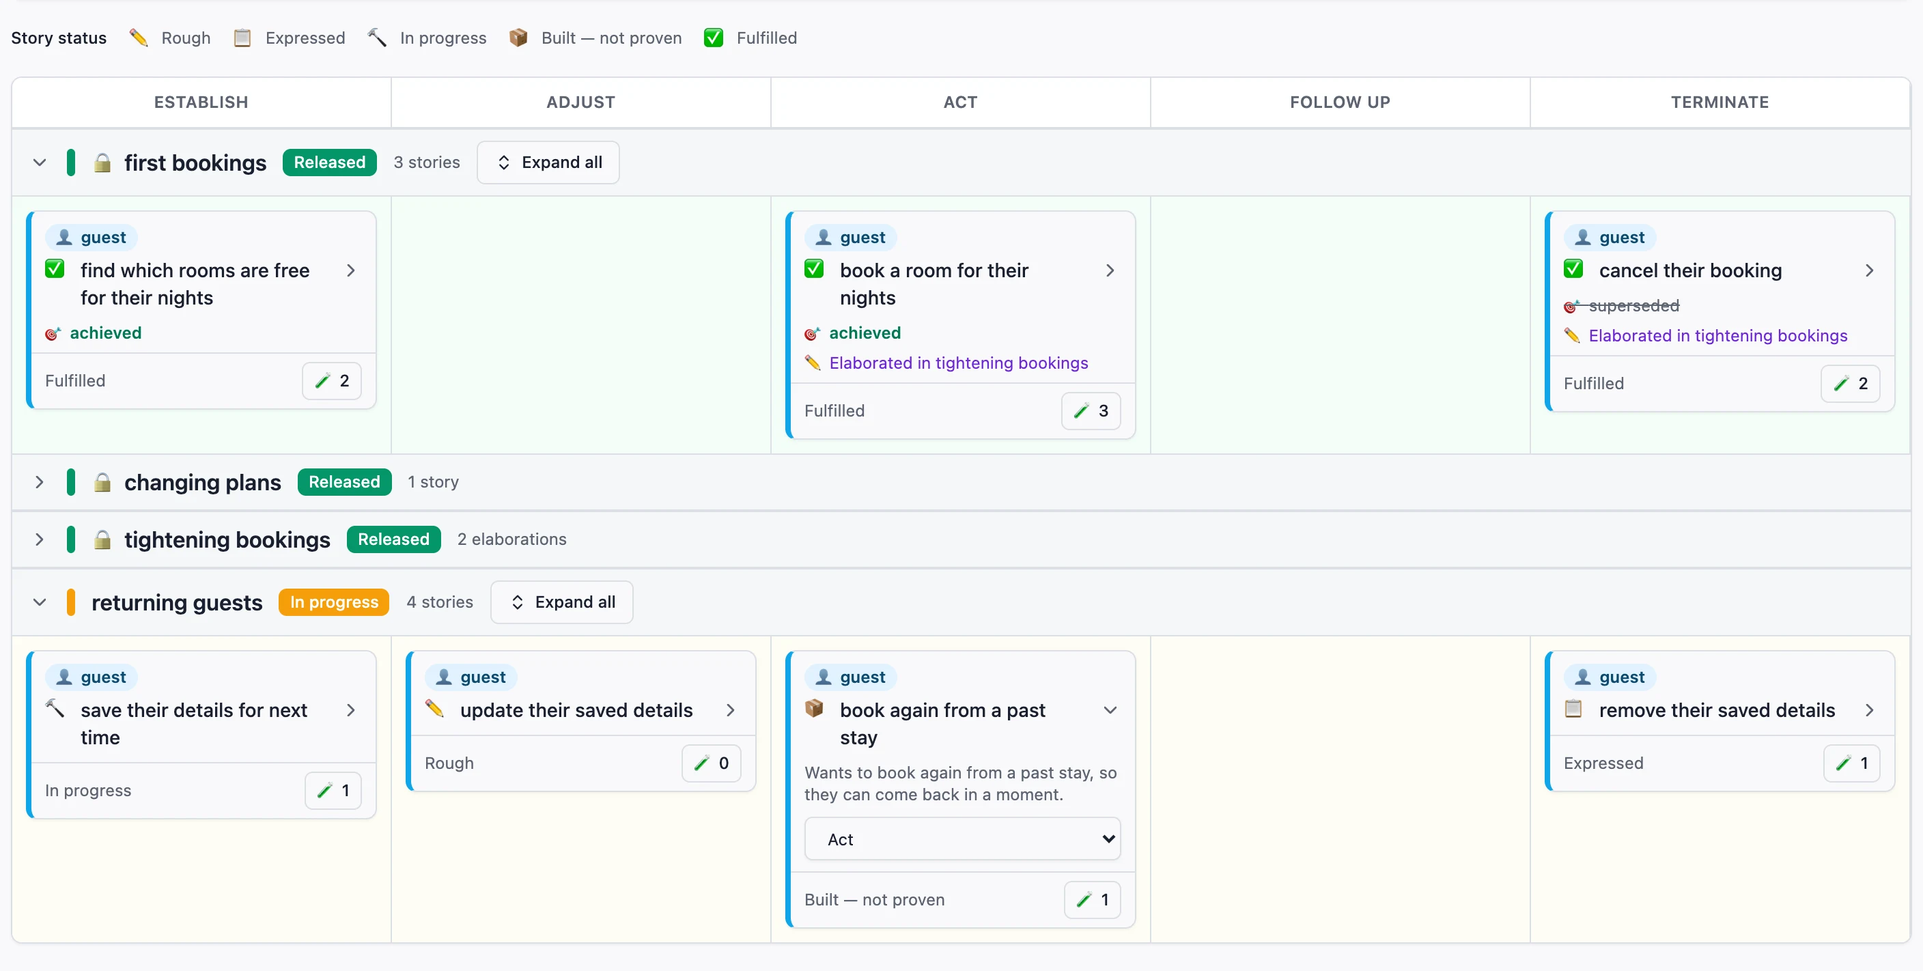Collapse the 'book again from a past stay' card
Screen dimensions: 1923x971
pyautogui.click(x=1110, y=709)
